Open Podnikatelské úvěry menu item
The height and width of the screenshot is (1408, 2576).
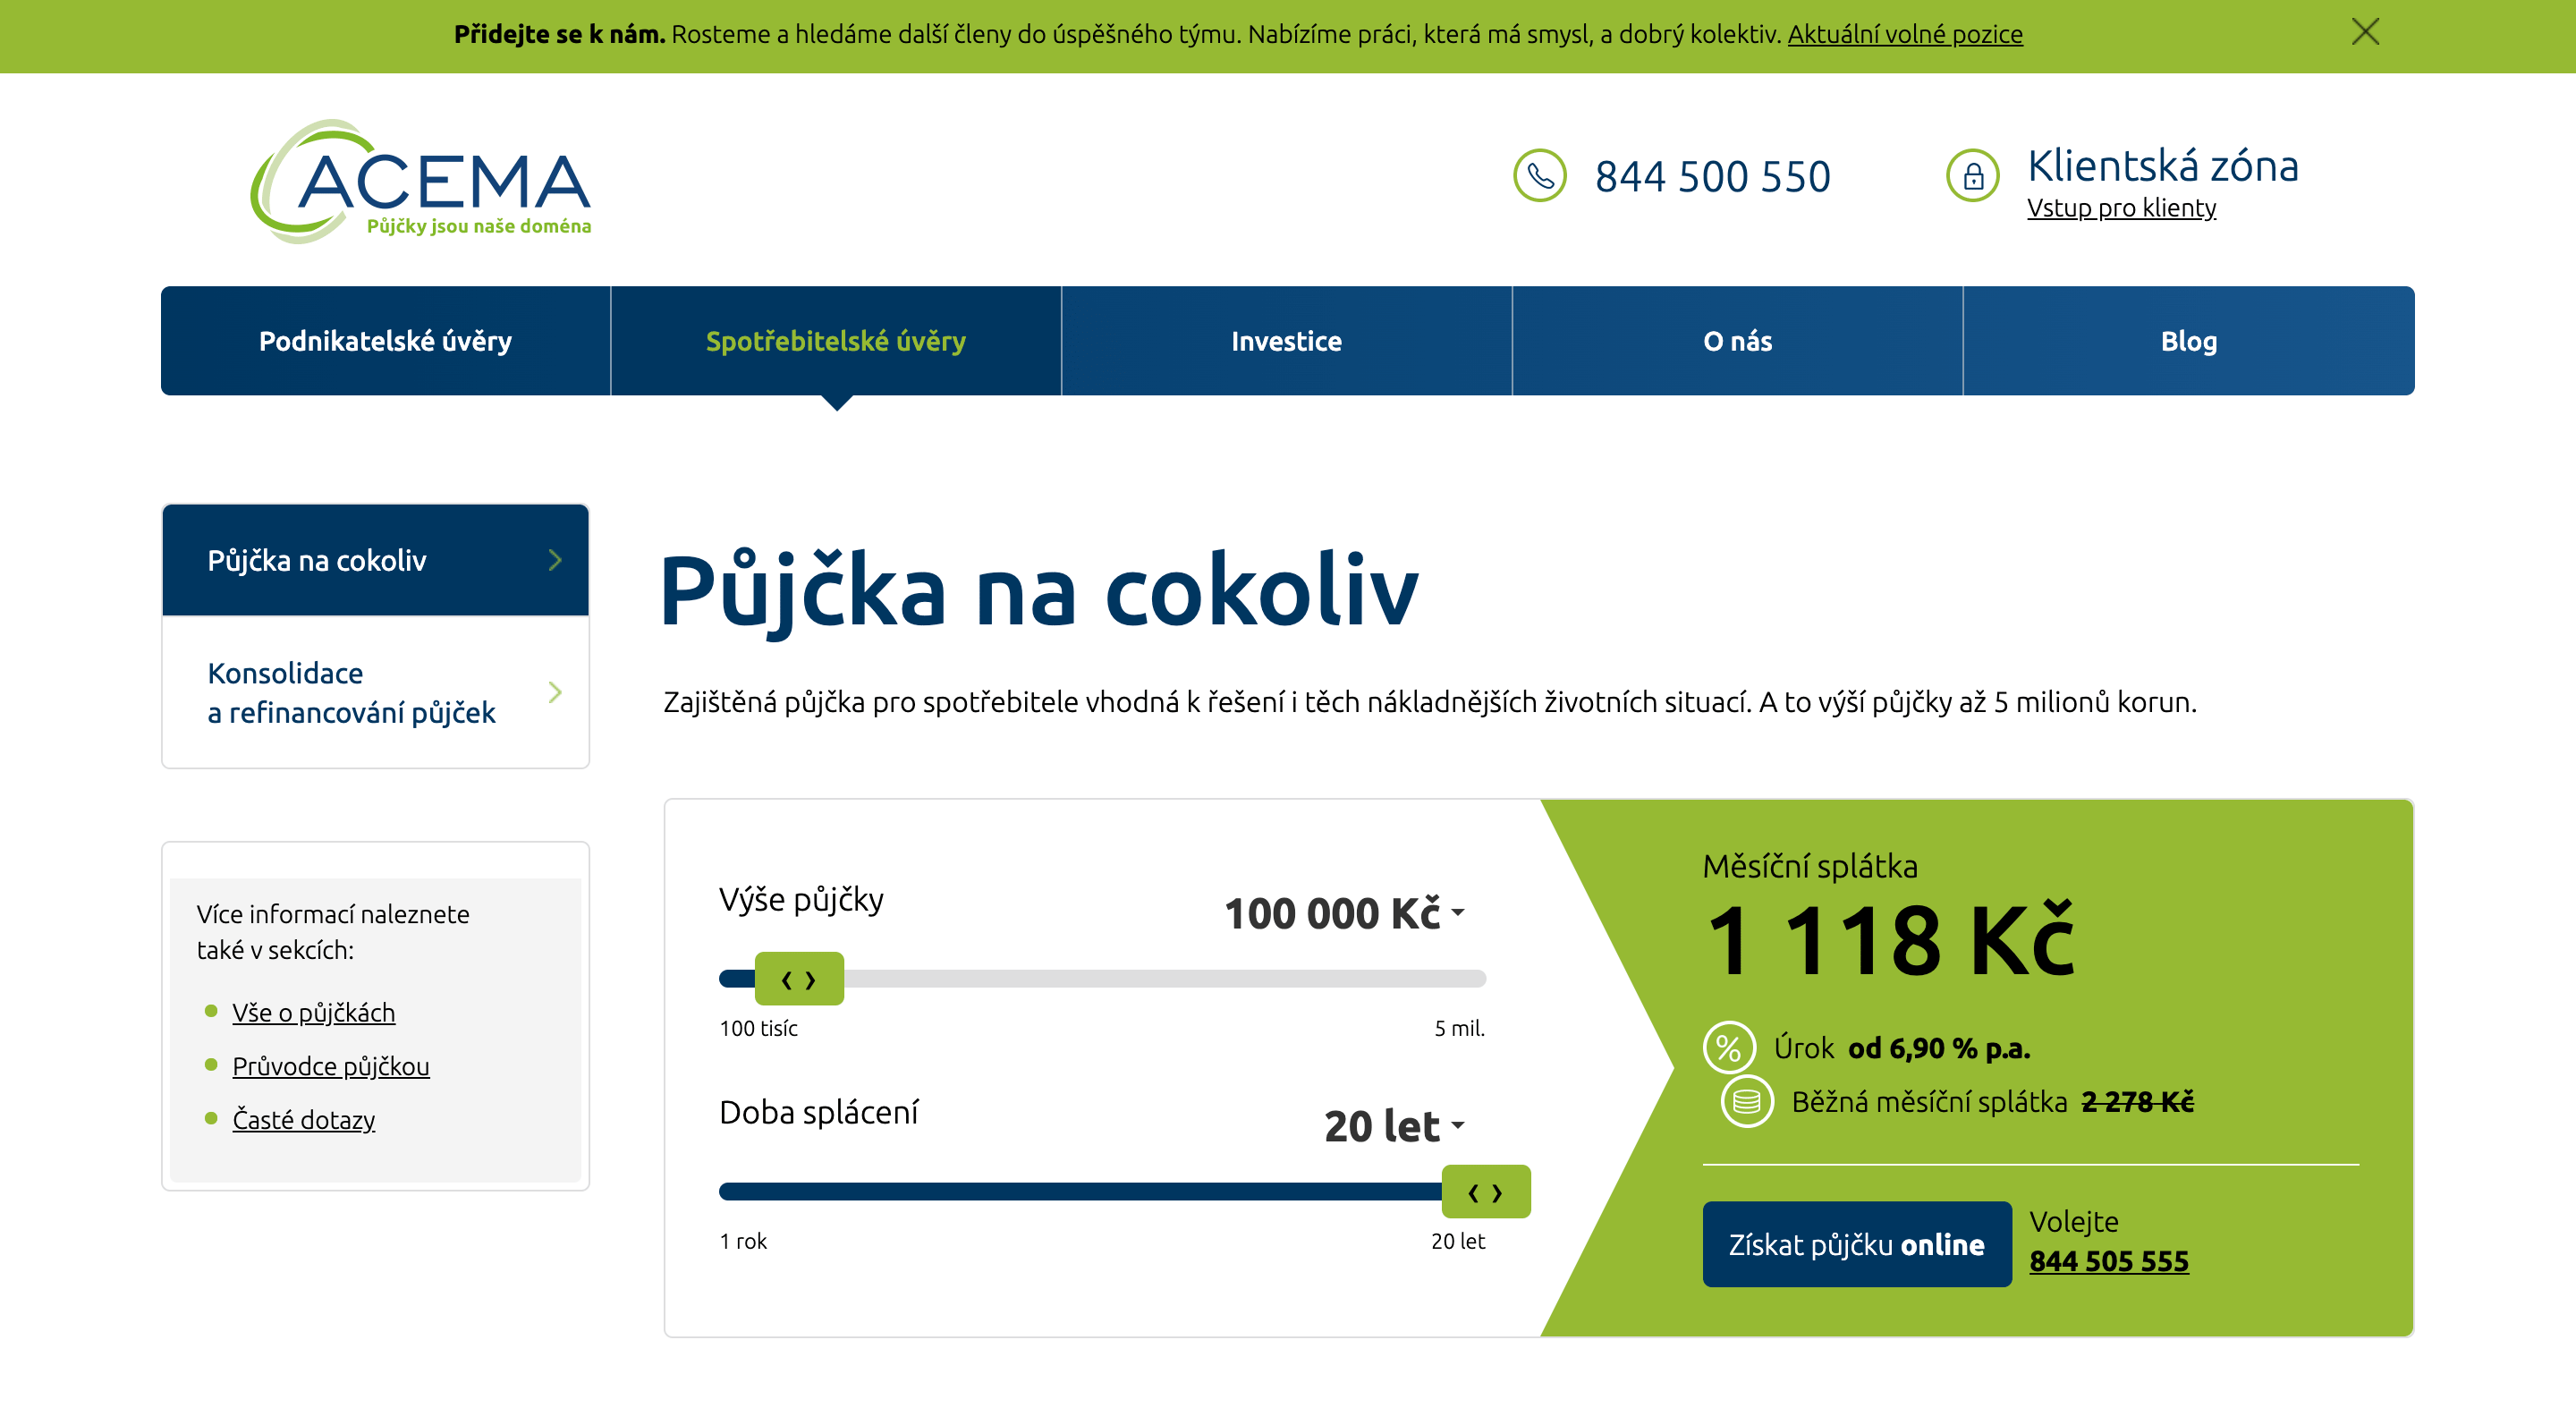[x=385, y=341]
